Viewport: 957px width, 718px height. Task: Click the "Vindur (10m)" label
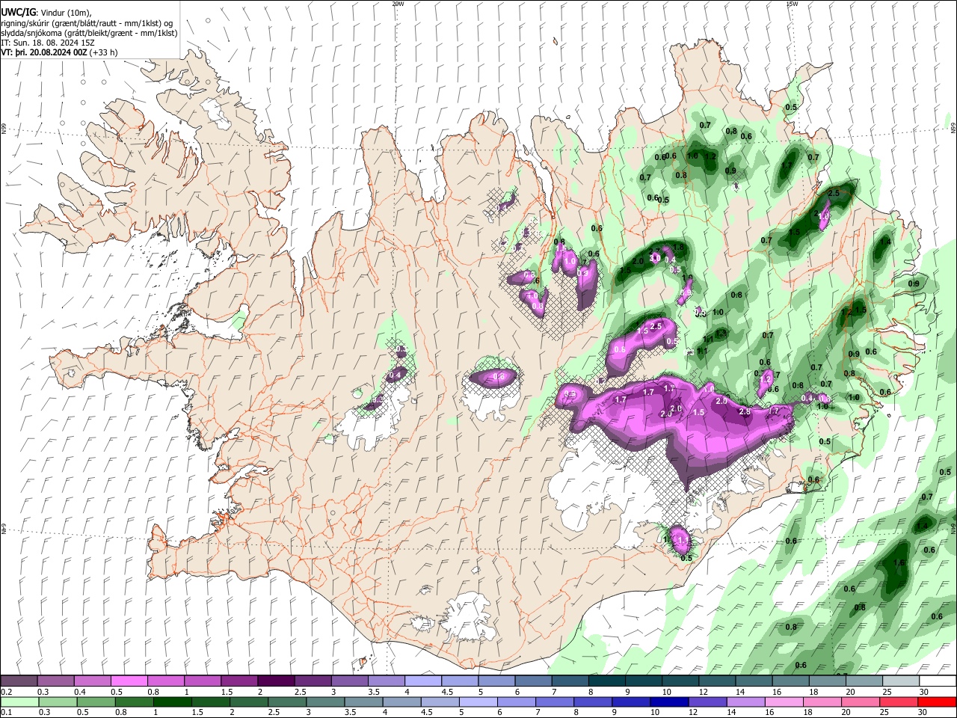tap(65, 13)
